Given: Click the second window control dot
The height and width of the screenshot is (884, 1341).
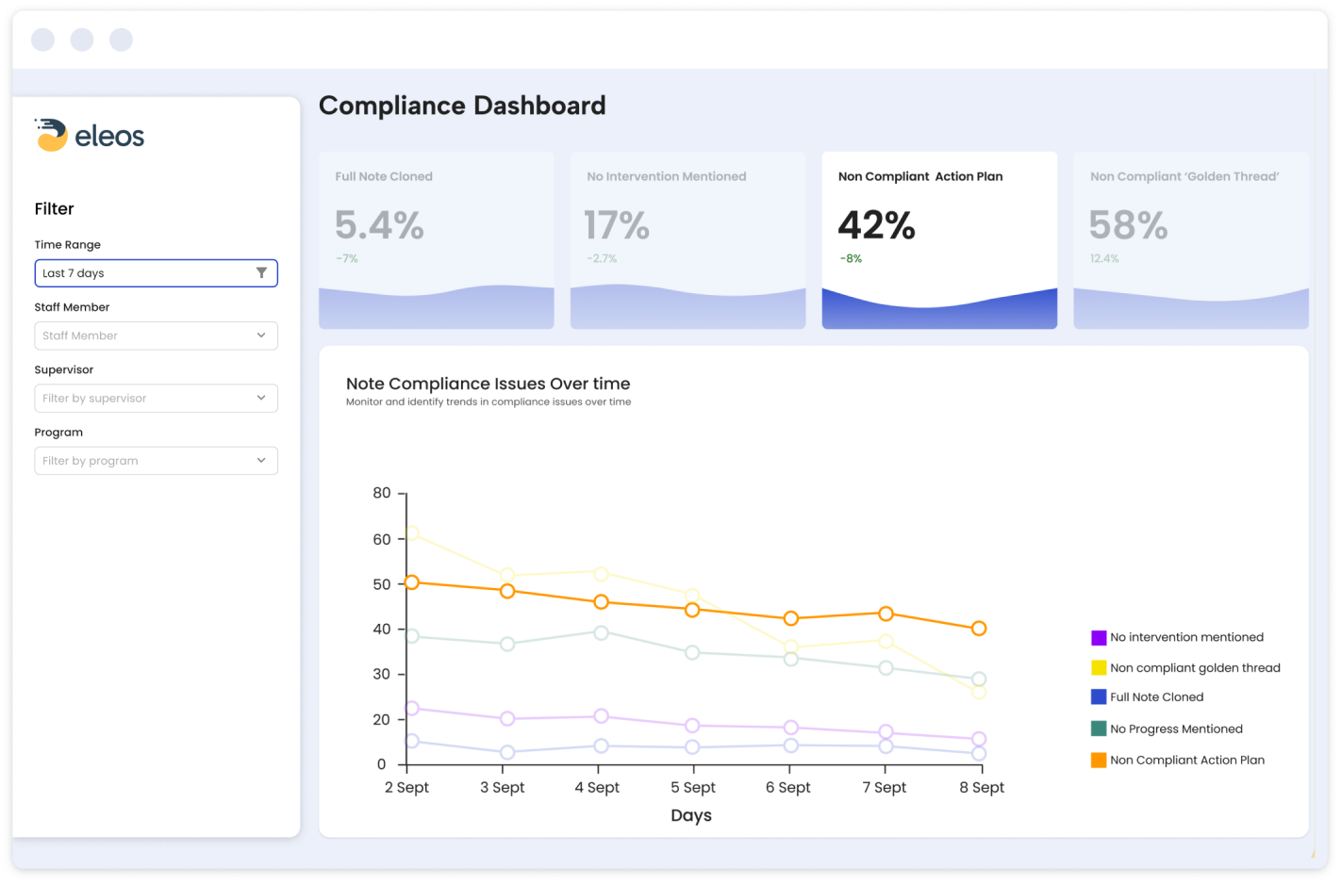Looking at the screenshot, I should (82, 40).
